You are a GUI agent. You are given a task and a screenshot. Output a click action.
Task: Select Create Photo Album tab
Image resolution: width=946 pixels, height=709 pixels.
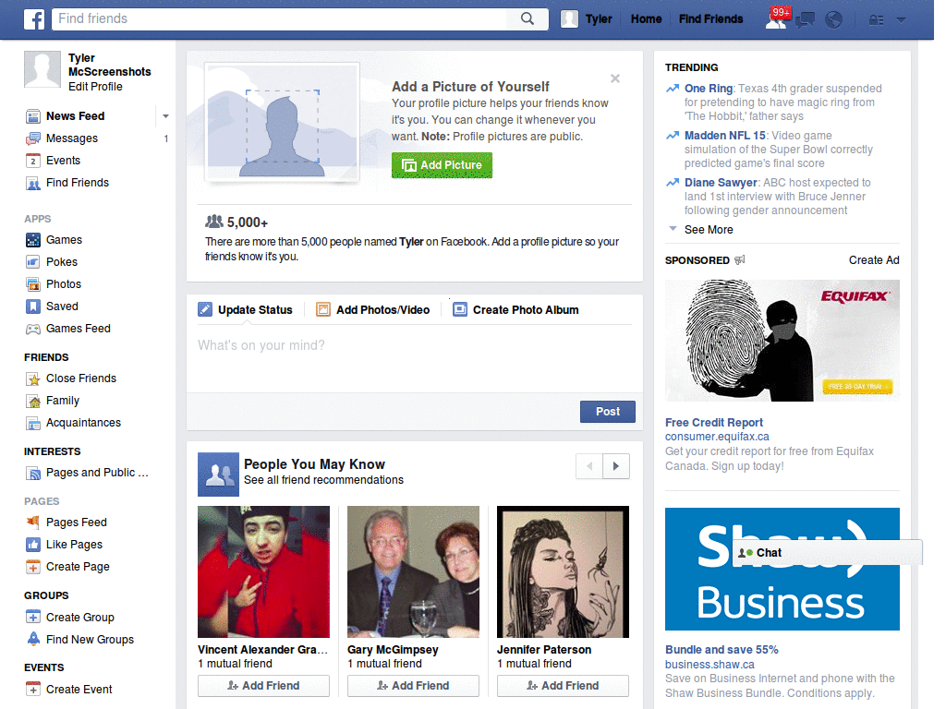coord(515,310)
